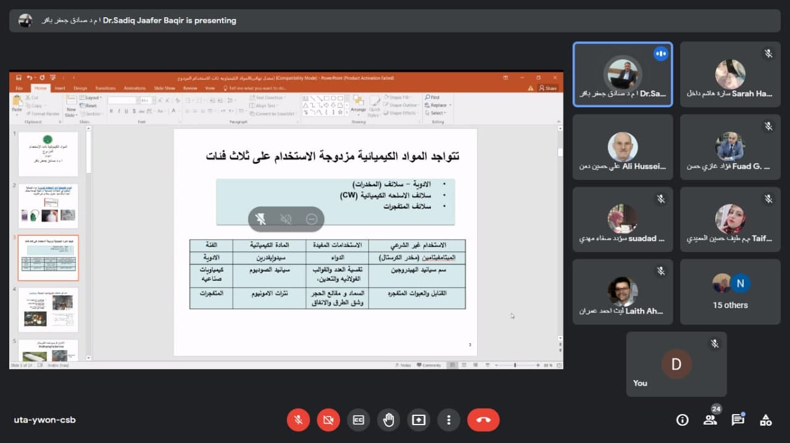
Task: Show the participants list panel
Action: 710,420
